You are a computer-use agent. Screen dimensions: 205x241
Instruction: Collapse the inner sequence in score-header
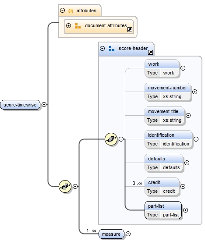[x=121, y=139]
